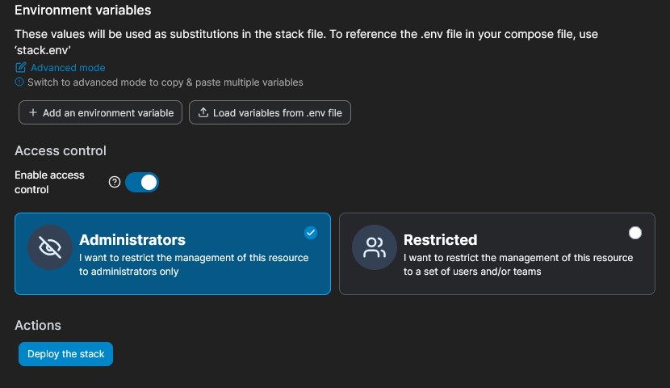670x388 pixels.
Task: Load variables from .env file
Action: (x=270, y=112)
